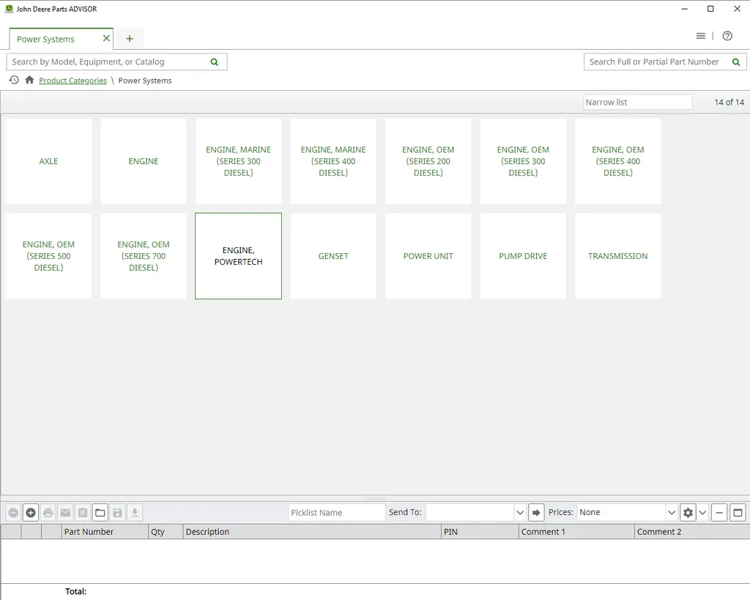
Task: Click the save picklist floppy icon
Action: pyautogui.click(x=117, y=513)
